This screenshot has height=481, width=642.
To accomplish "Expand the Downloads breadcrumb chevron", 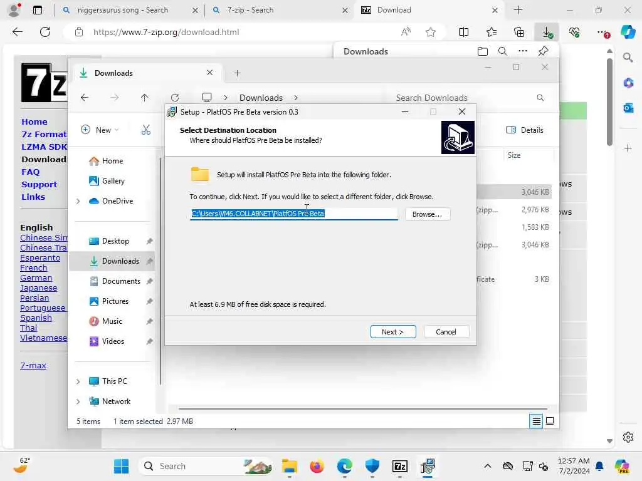I will click(x=296, y=98).
